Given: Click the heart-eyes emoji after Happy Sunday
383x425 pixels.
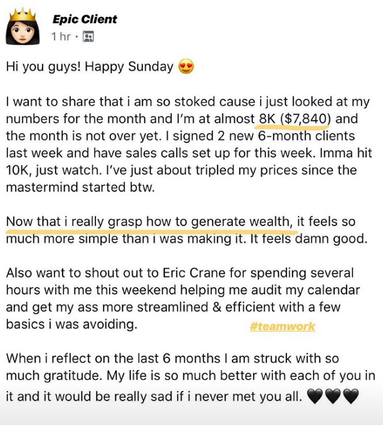Looking at the screenshot, I should [x=186, y=66].
